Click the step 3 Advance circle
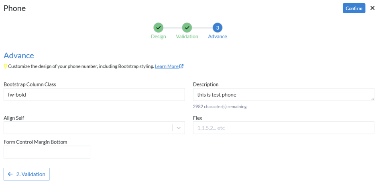 [217, 28]
